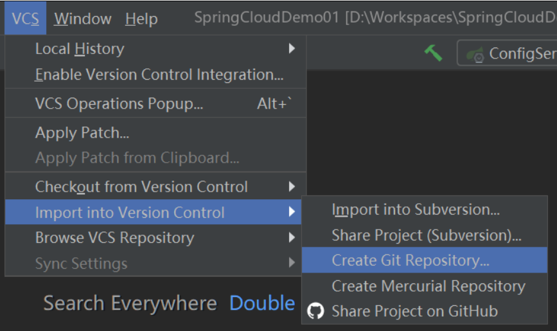Viewport: 557px width, 331px height.
Task: Click the GitHub octocat icon
Action: coord(315,311)
